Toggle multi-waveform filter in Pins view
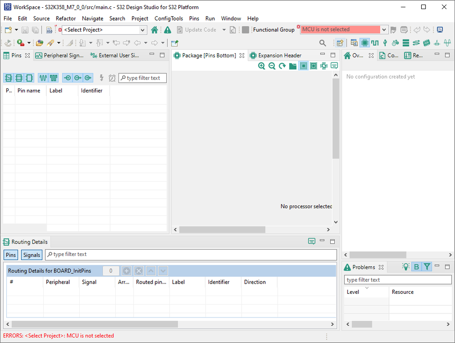 coord(53,78)
